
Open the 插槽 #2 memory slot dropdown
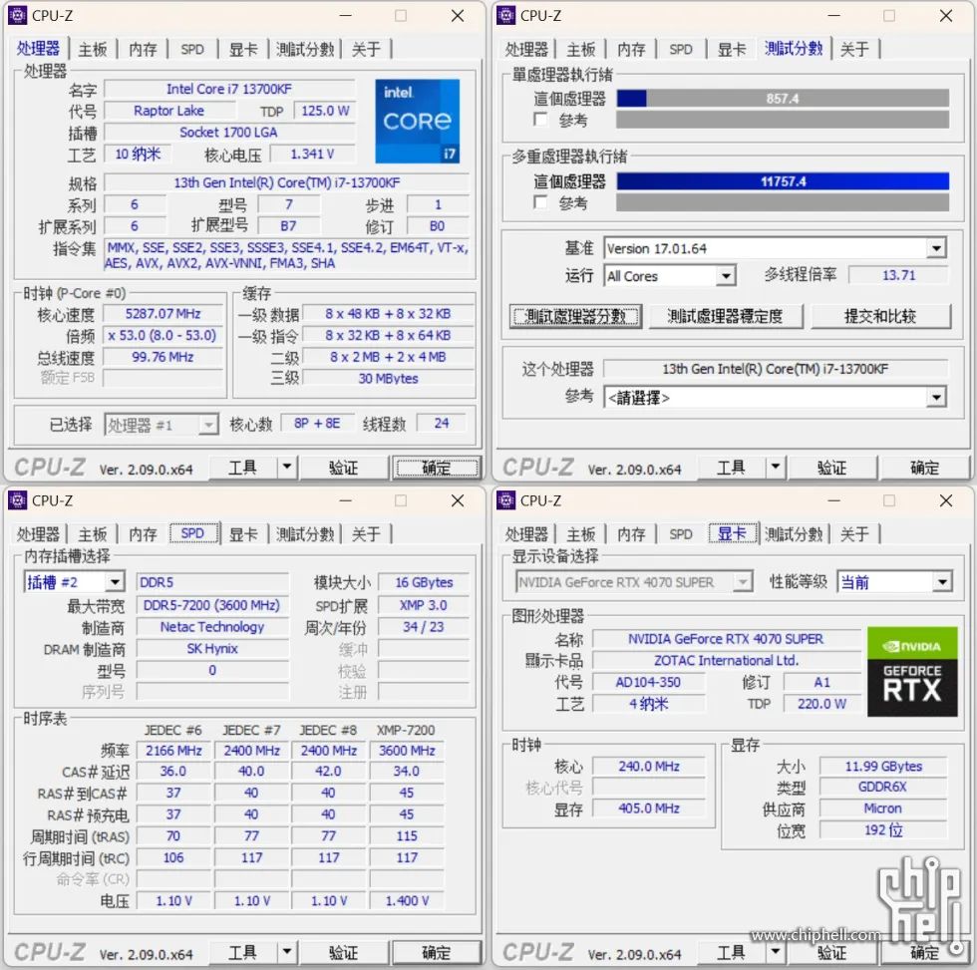(115, 582)
